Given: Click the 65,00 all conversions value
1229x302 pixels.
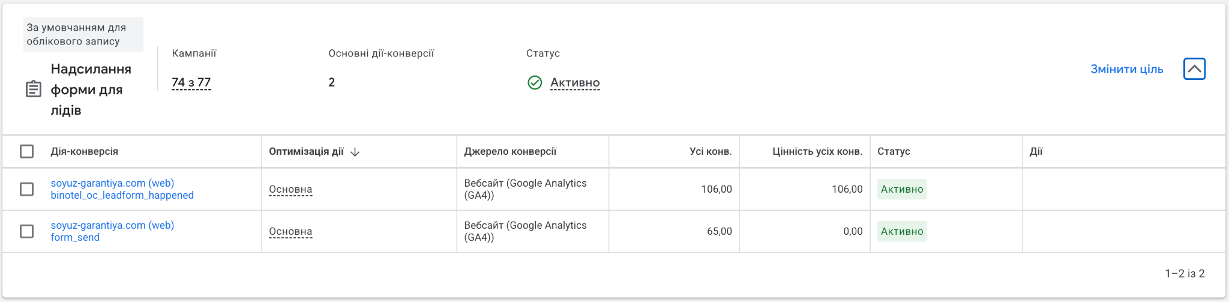Looking at the screenshot, I should click(719, 231).
